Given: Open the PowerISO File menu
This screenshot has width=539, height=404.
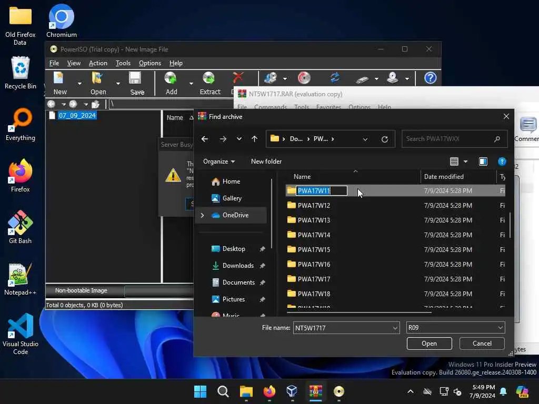Looking at the screenshot, I should click(x=54, y=63).
